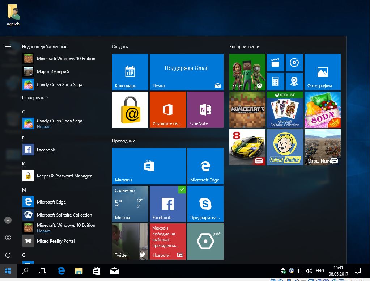
Task: Open taskbar Search magnifier
Action: tap(25, 271)
